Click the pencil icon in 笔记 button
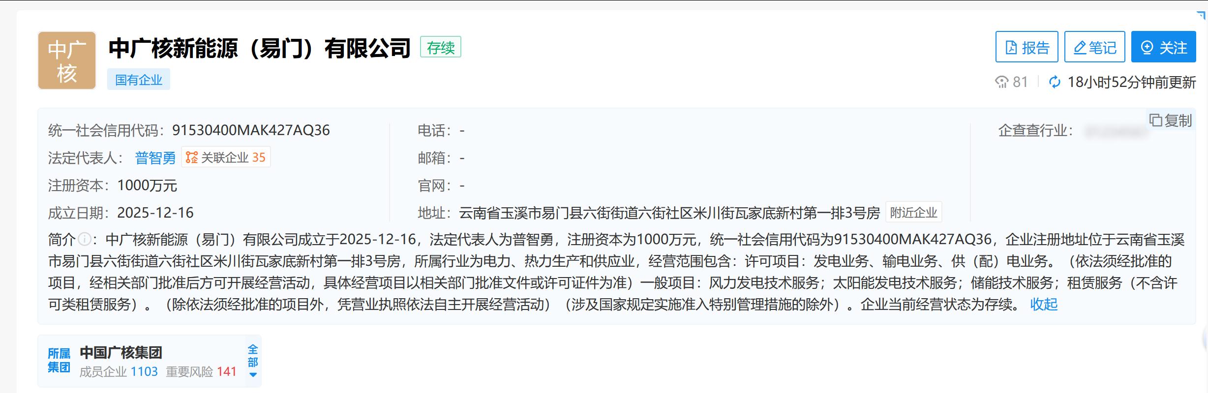 tap(1080, 48)
